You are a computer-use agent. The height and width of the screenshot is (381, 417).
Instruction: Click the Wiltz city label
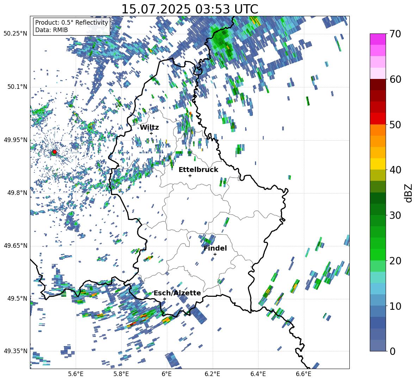[x=149, y=128]
